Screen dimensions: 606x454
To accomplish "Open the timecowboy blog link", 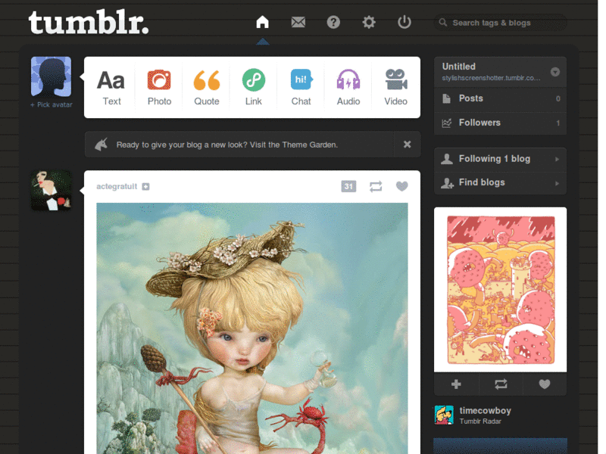I will pyautogui.click(x=485, y=410).
